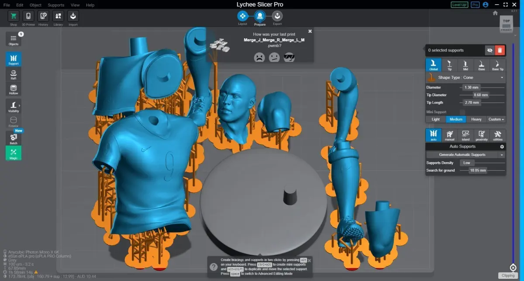Toggle visibility of selected supports

point(490,50)
